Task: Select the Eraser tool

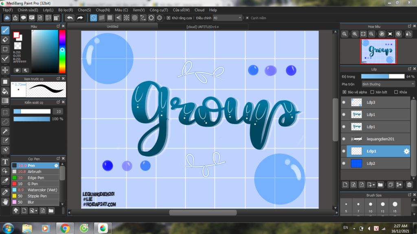Action: click(x=5, y=39)
